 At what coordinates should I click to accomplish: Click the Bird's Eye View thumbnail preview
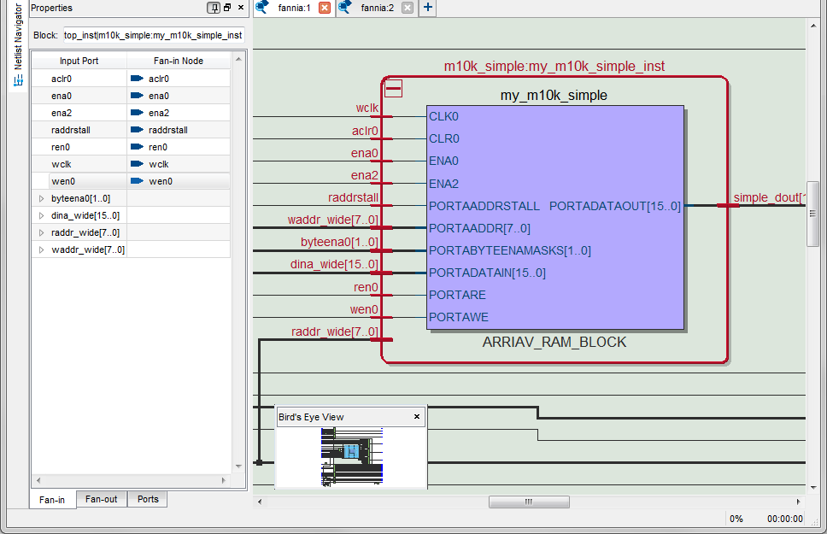tap(351, 455)
